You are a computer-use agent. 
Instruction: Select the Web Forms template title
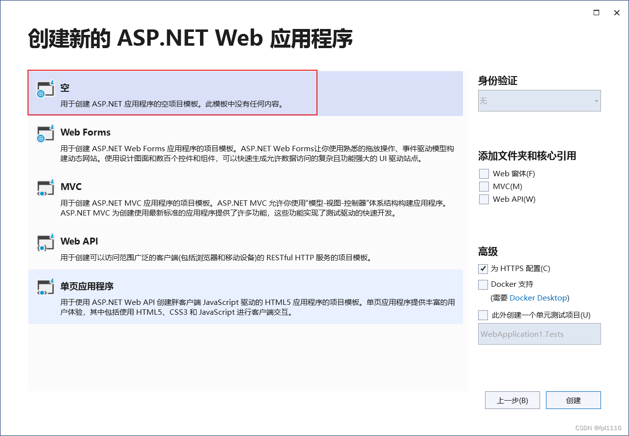[x=86, y=132]
